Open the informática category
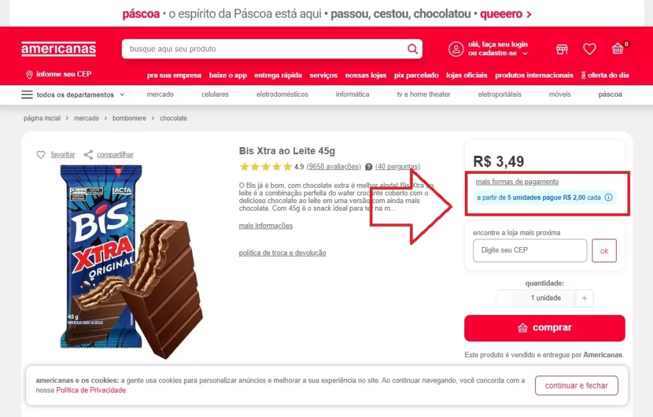 coord(352,94)
